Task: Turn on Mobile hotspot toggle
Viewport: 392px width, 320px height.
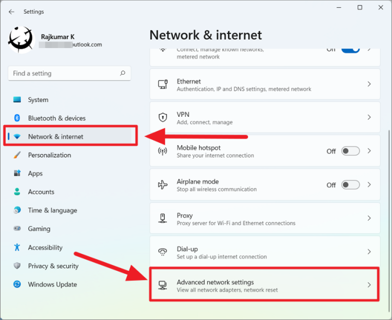Action: click(x=351, y=151)
